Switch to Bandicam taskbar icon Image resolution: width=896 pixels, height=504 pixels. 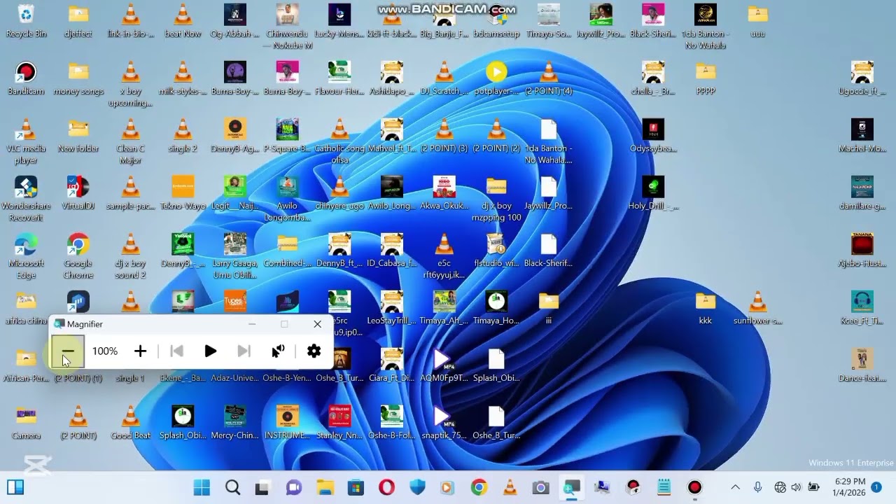[x=694, y=487]
